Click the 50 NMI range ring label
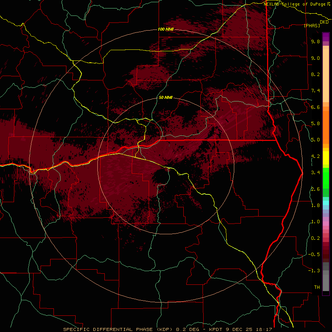This screenshot has height=332, width=332. pyautogui.click(x=166, y=97)
